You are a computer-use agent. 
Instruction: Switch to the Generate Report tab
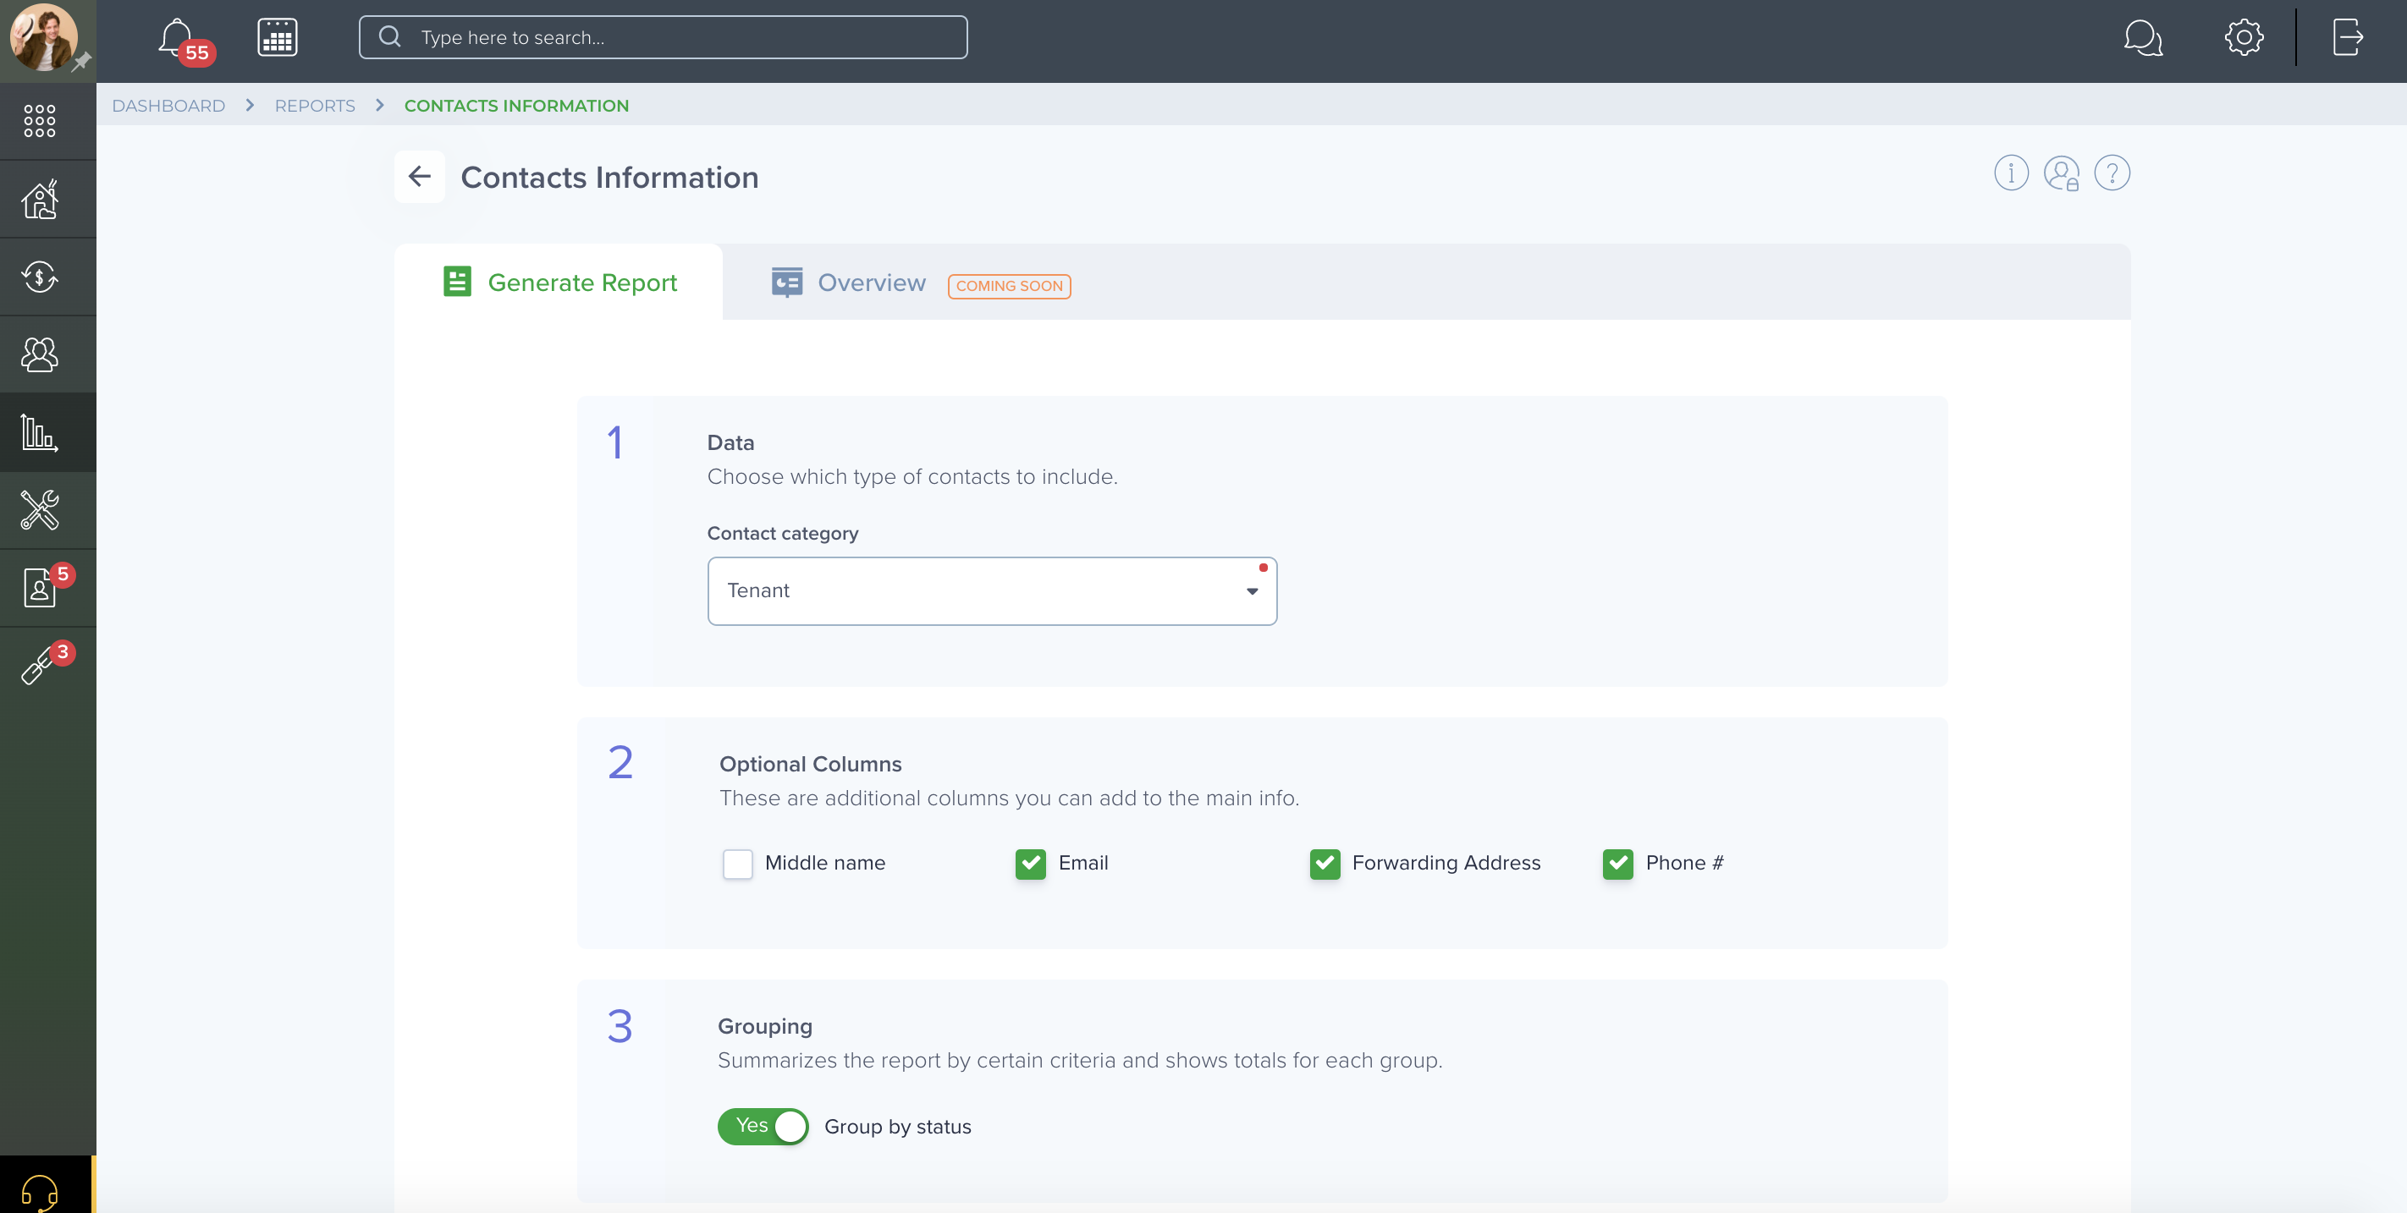pyautogui.click(x=559, y=282)
